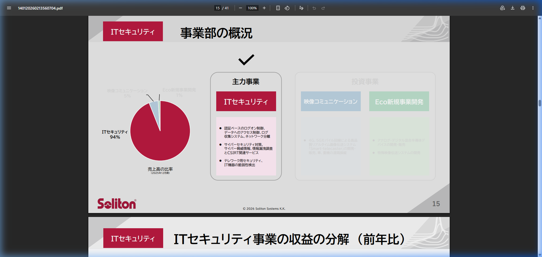
Task: Redo the last undone action
Action: point(323,8)
